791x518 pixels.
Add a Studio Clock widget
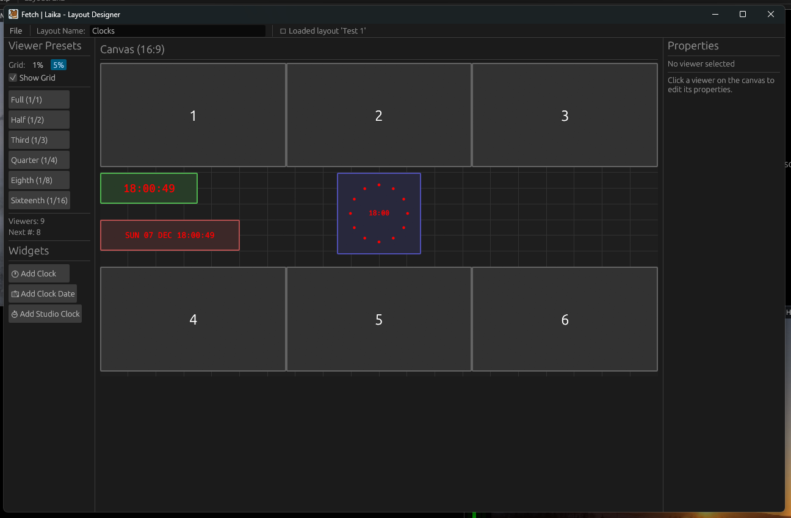[45, 314]
